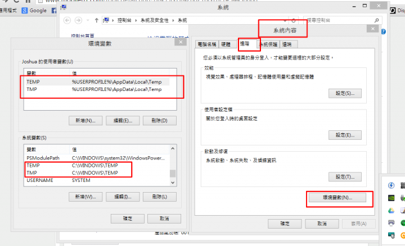Open the touchpad pointing device tray icon
Image resolution: width=405 pixels, height=246 pixels.
(391, 235)
